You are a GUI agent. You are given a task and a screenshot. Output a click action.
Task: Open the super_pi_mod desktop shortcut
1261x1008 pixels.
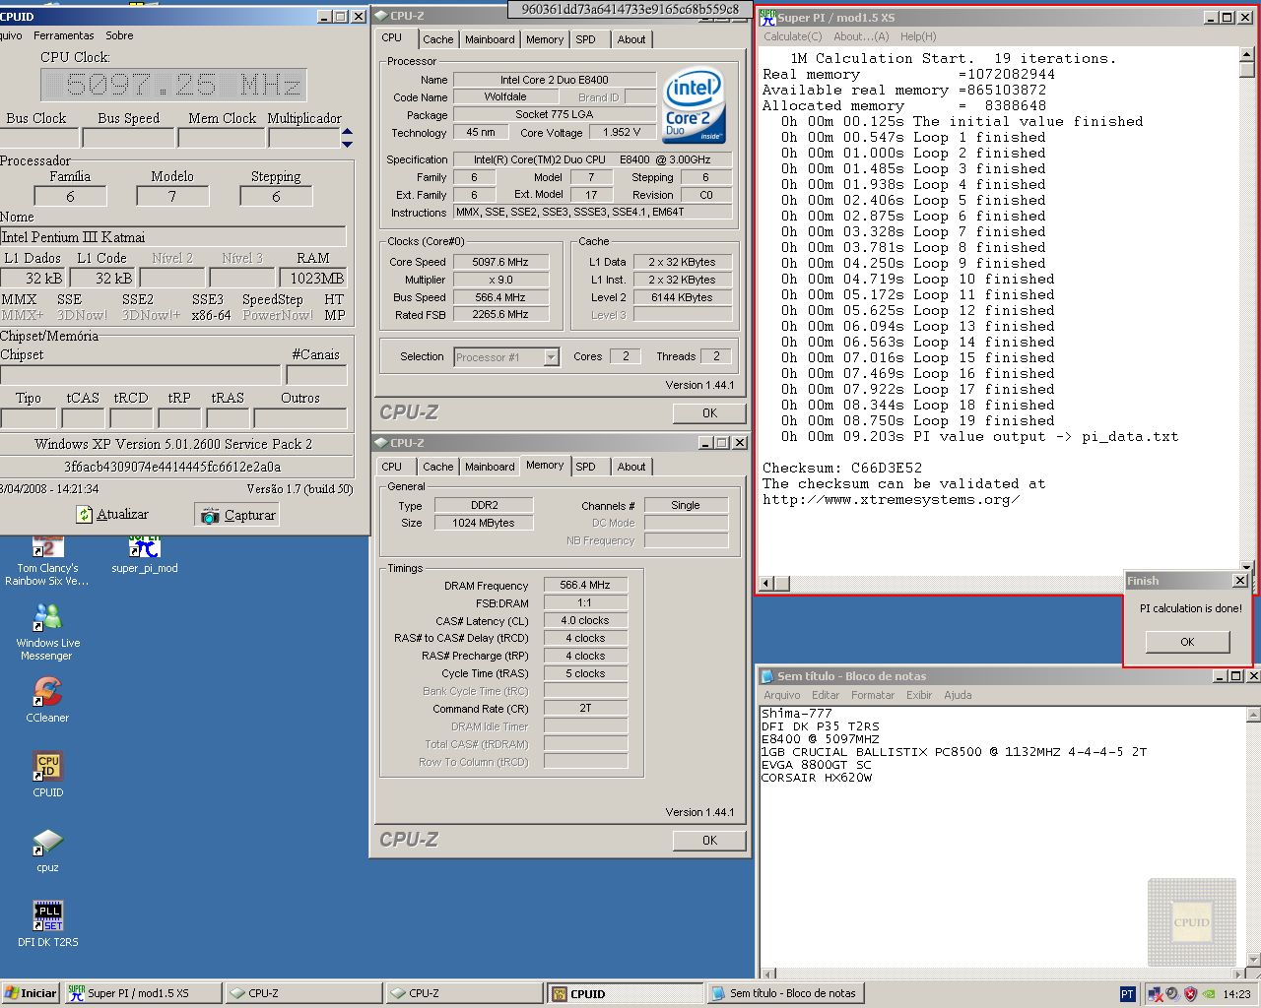145,554
